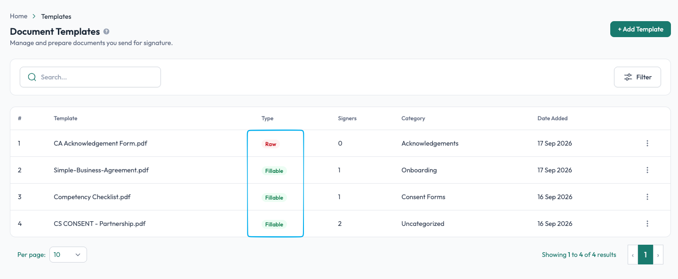Click the Templates breadcrumb
This screenshot has height=279, width=678.
coord(56,16)
